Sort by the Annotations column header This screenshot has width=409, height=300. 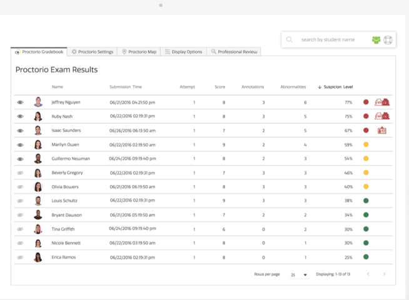coord(253,87)
